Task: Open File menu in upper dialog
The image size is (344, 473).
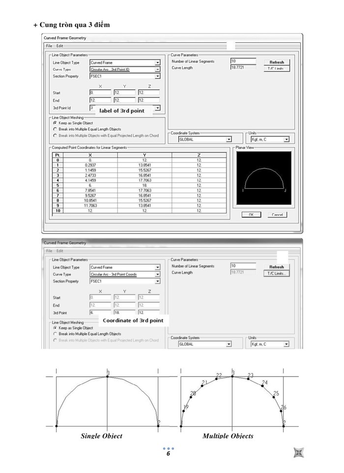Action: (49, 46)
